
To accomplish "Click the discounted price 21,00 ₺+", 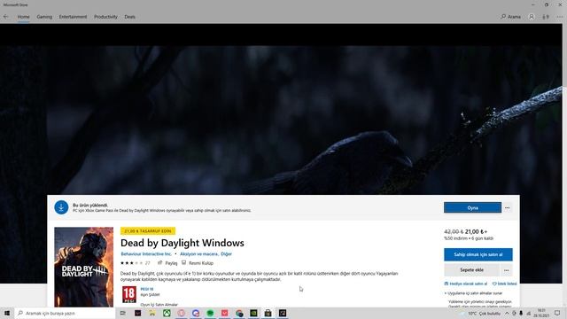I will coord(477,231).
